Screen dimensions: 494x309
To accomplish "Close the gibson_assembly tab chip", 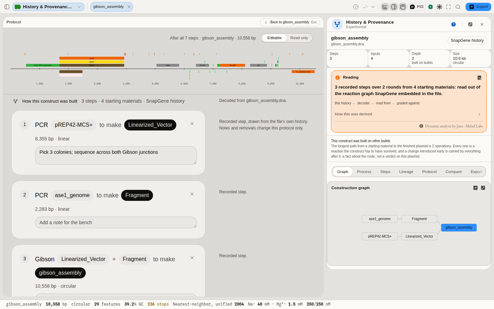I will click(x=129, y=7).
